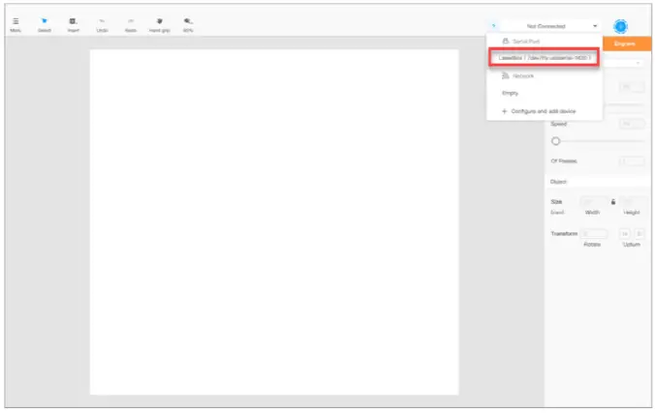Click the small blue icon left of Not Connected
This screenshot has height=413, width=655.
point(493,26)
